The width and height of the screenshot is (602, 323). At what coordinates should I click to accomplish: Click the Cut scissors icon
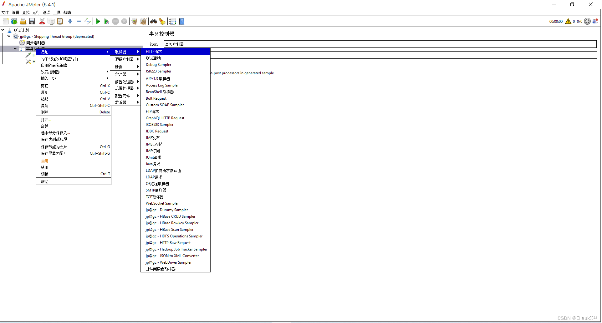tap(42, 21)
